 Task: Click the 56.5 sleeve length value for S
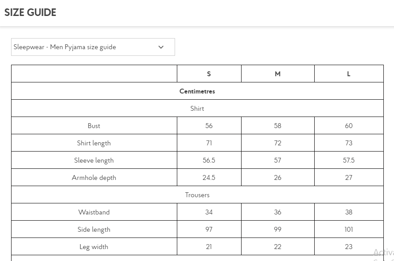pyautogui.click(x=209, y=160)
